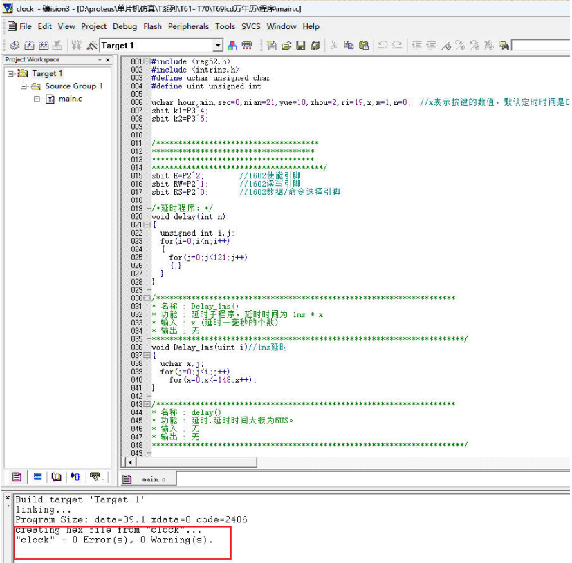Click the Cut scissors icon

[x=333, y=46]
